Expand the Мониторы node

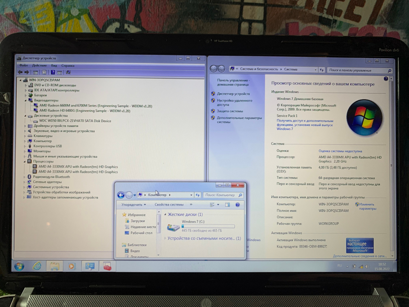tap(25, 151)
